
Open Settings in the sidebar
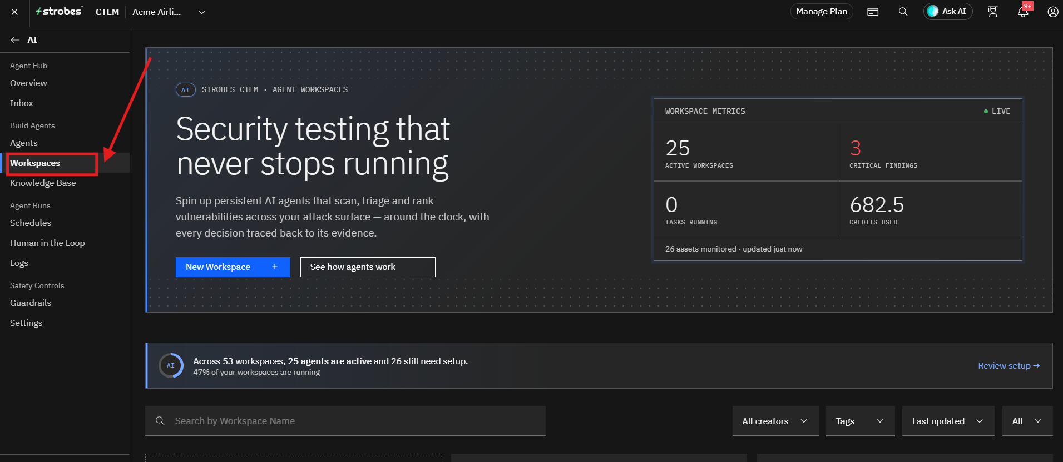(x=26, y=323)
